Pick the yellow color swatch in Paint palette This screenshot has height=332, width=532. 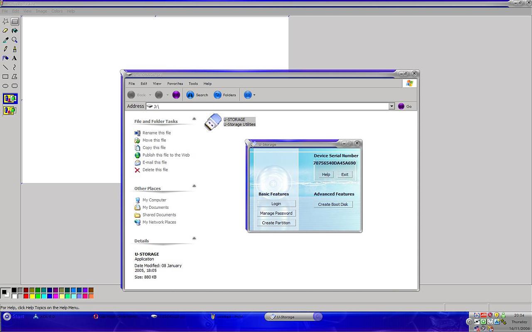[32, 296]
